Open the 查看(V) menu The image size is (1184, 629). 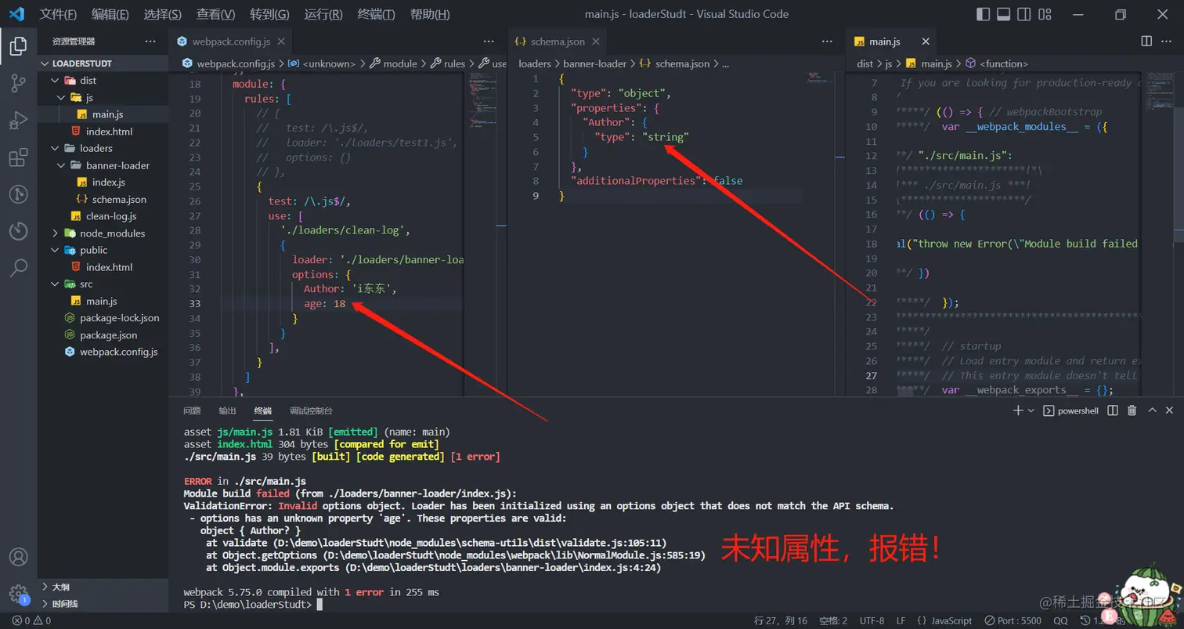(x=215, y=14)
